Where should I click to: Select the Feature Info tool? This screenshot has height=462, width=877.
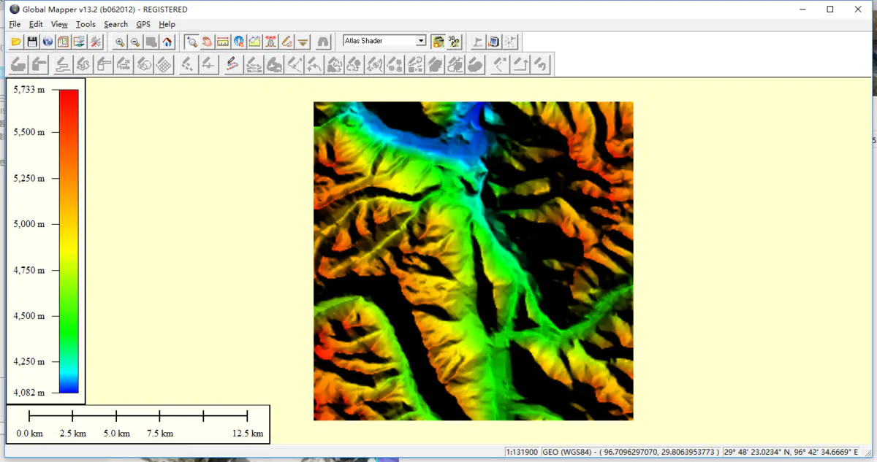coord(239,42)
